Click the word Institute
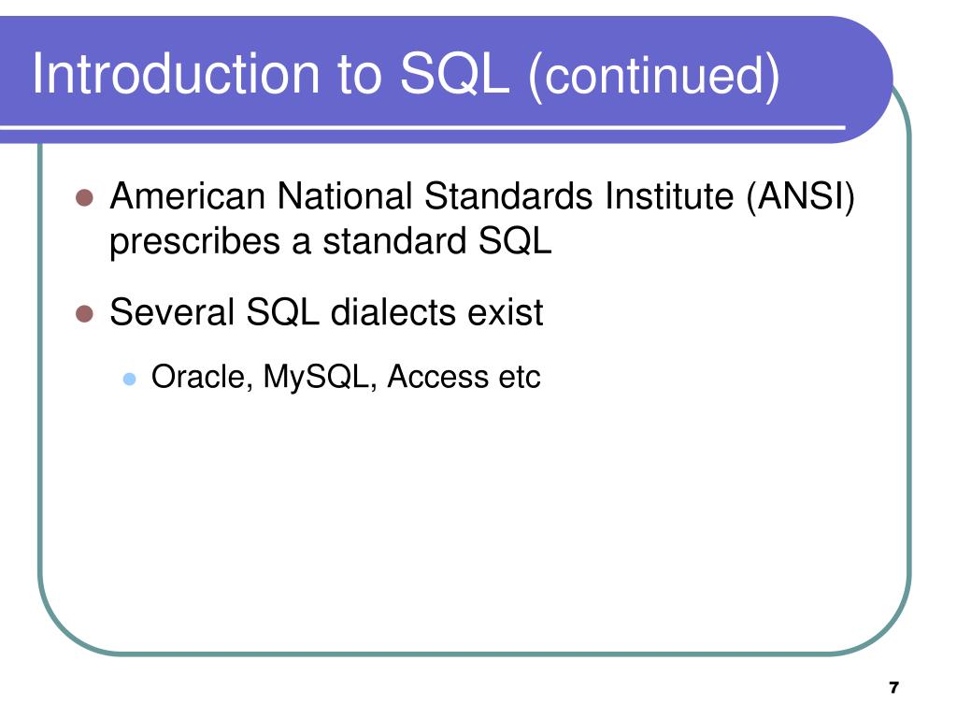The width and height of the screenshot is (957, 718). click(669, 196)
